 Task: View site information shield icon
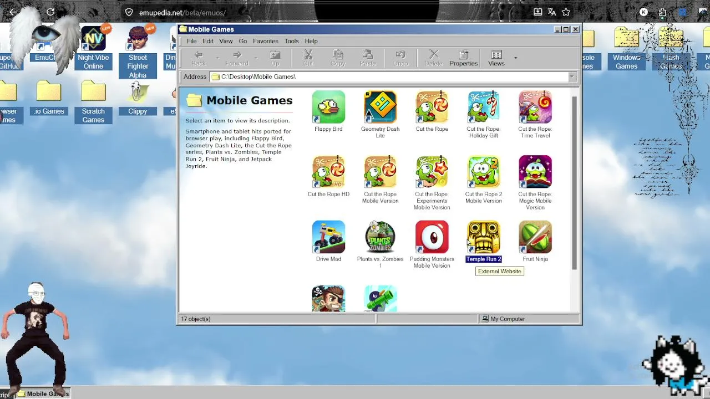coord(129,12)
